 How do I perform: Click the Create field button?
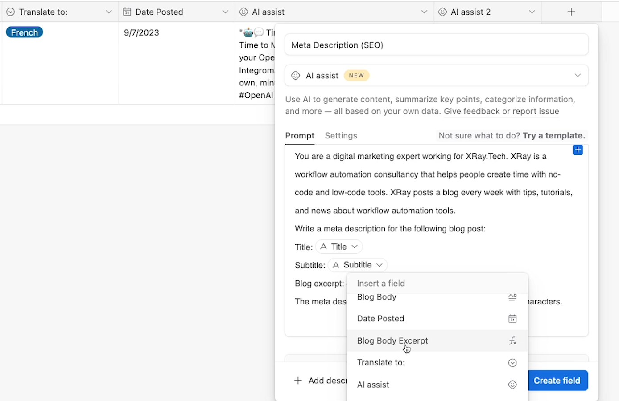click(557, 381)
